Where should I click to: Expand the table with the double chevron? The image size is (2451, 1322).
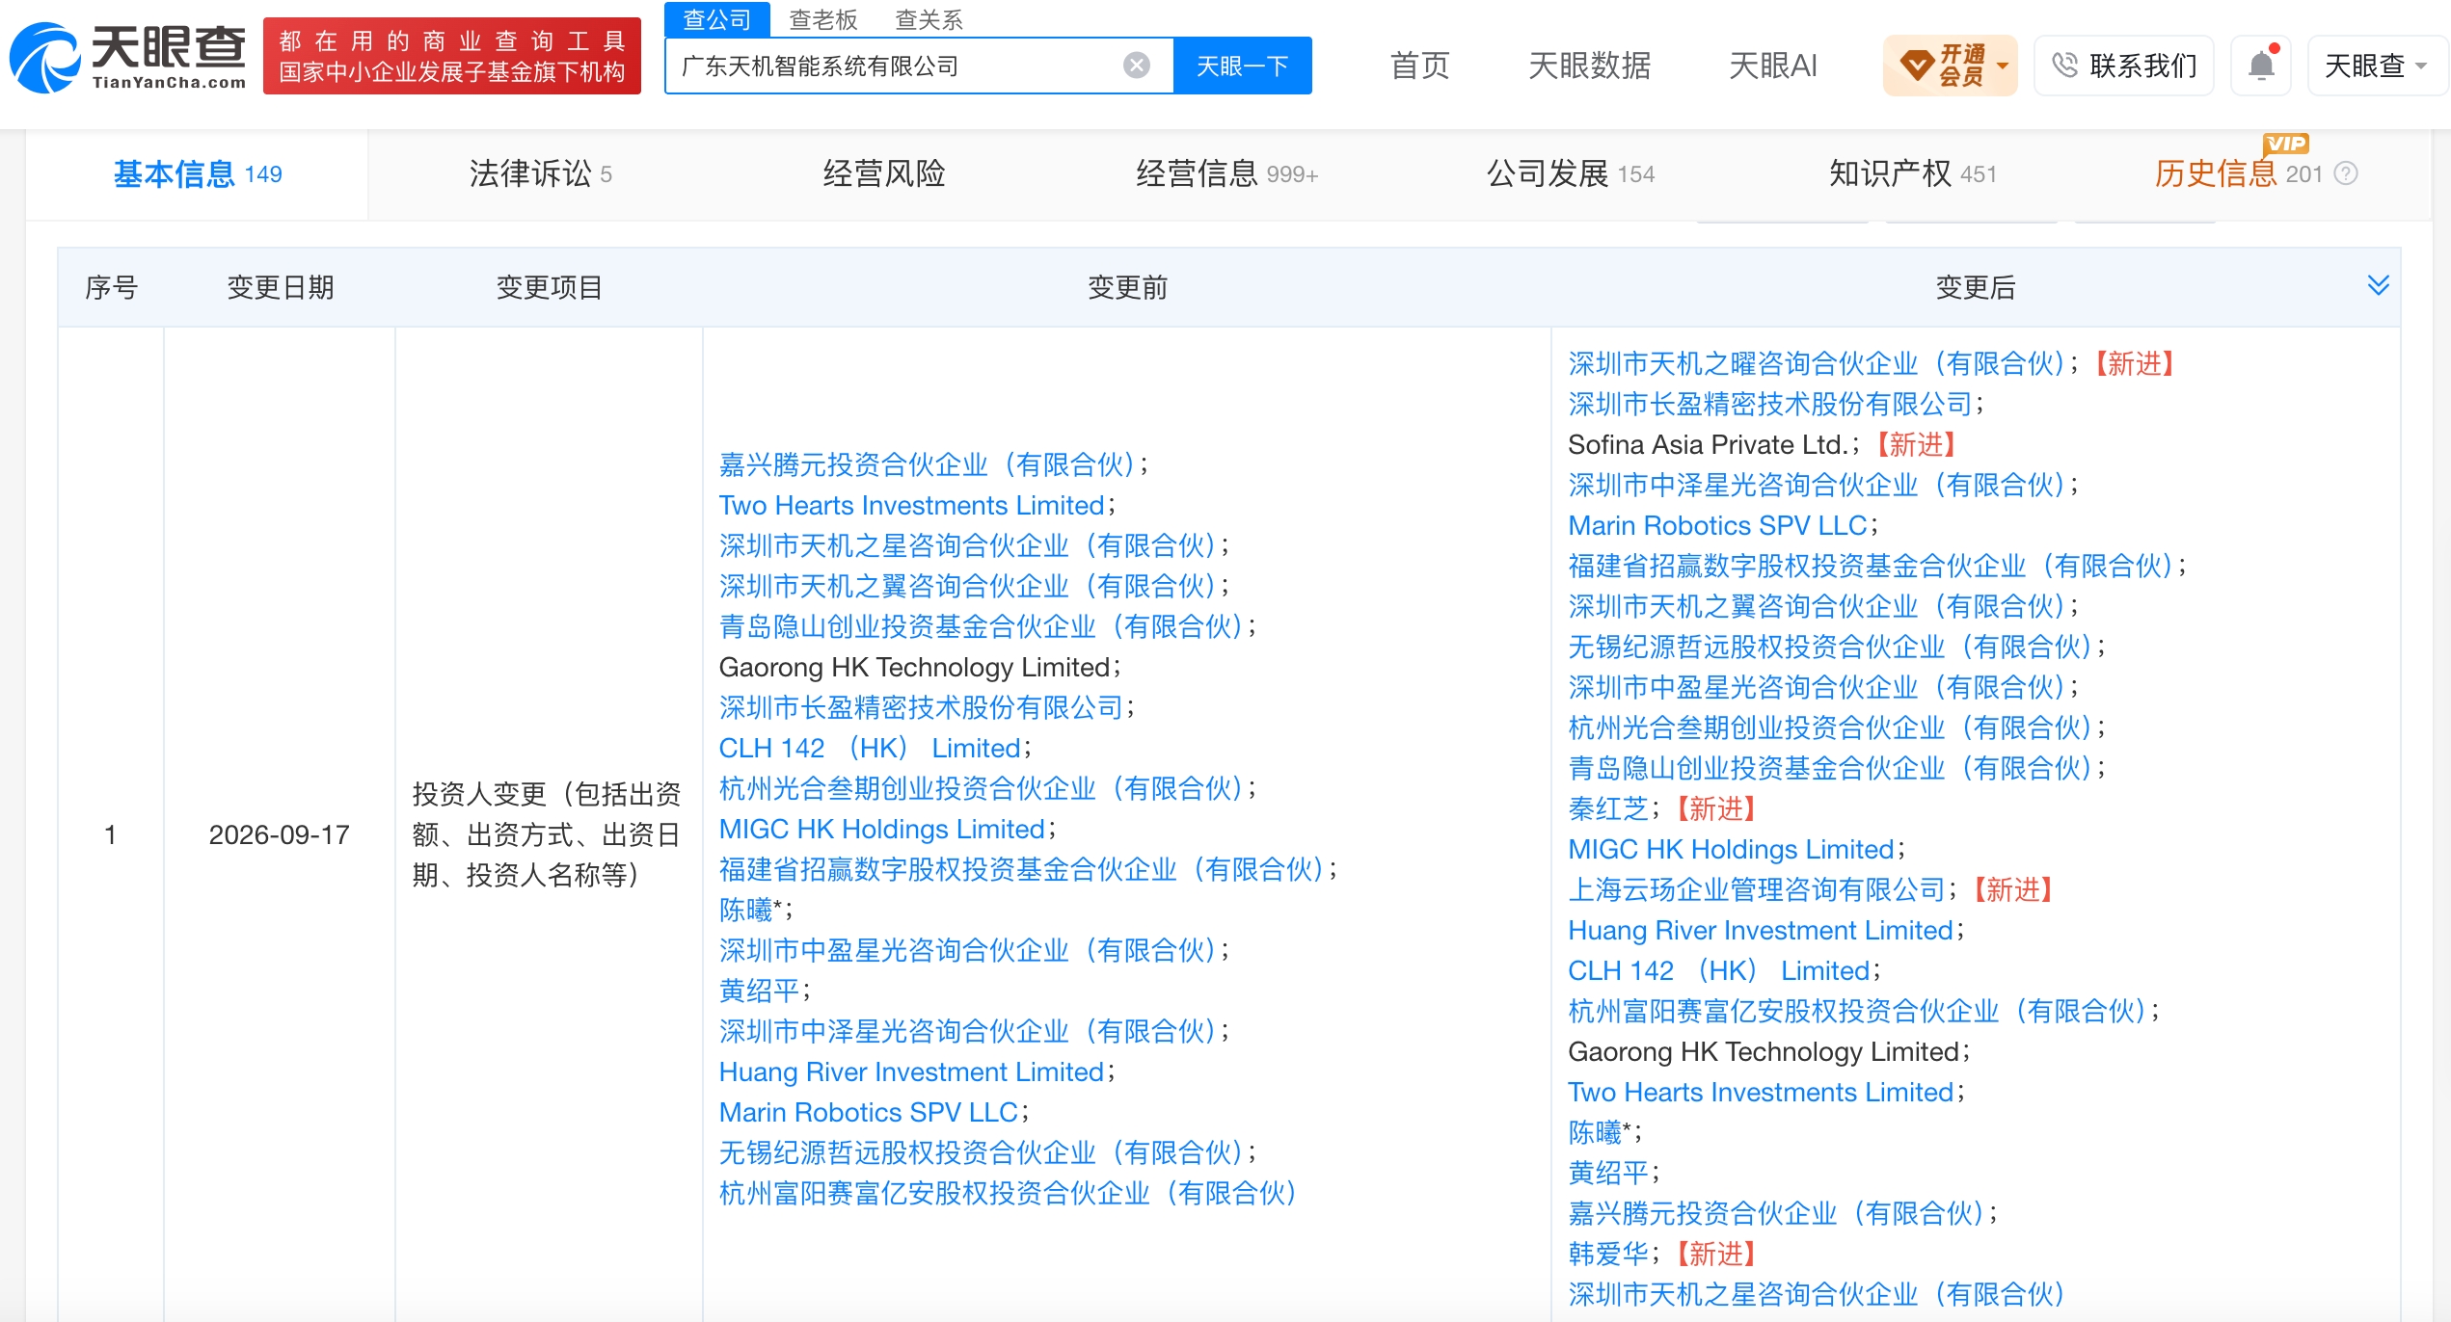(x=2379, y=285)
